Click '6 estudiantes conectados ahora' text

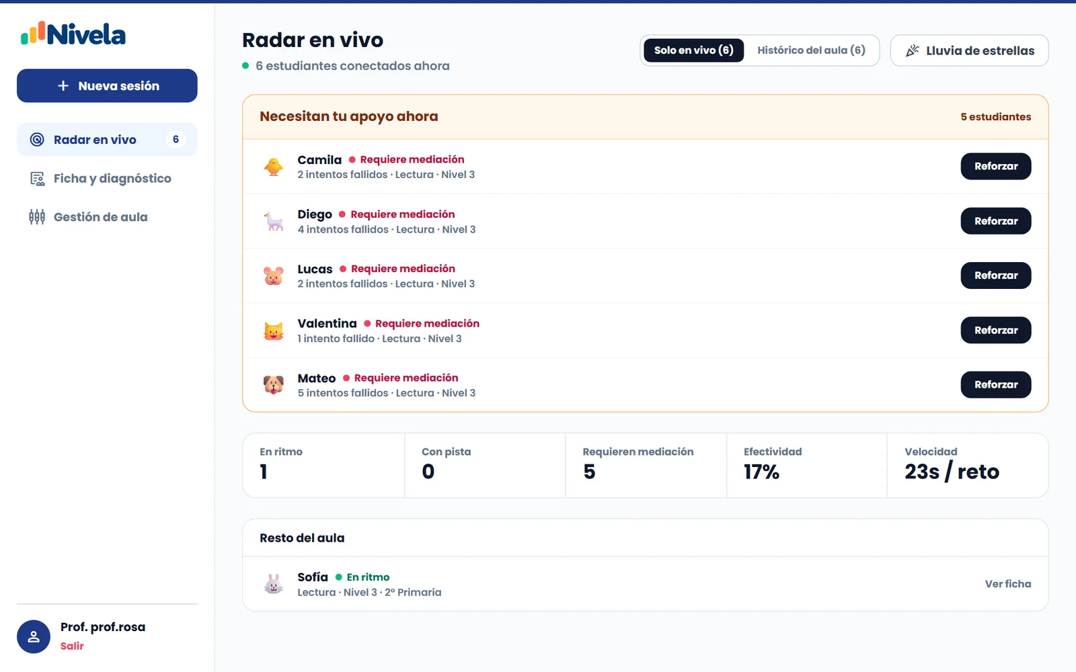[352, 66]
